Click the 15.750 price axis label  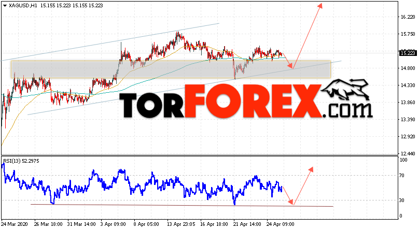pos(408,34)
